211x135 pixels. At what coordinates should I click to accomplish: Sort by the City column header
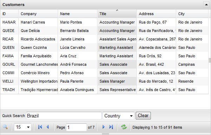(x=192, y=14)
